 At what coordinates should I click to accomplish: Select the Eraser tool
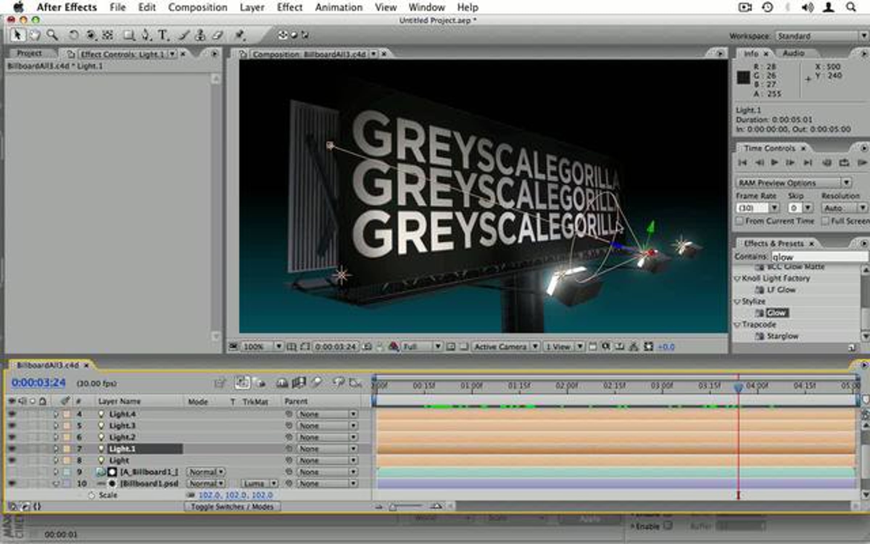click(x=217, y=35)
